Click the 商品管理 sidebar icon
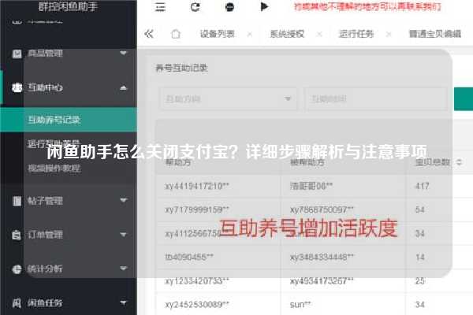Screen dimensions: 473x315 coord(17,54)
